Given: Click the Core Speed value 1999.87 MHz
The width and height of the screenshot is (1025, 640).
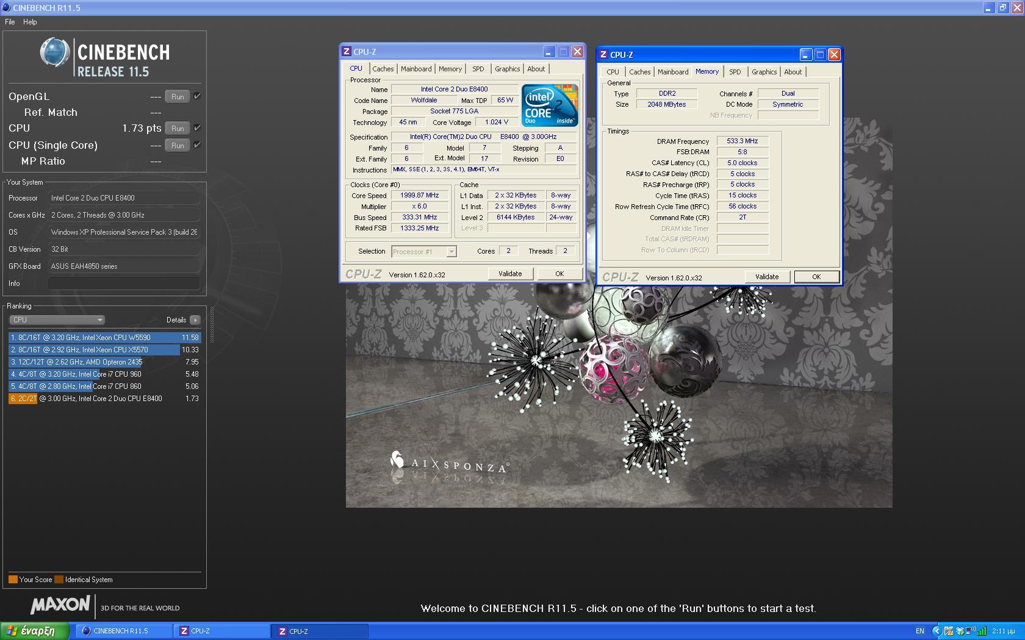Looking at the screenshot, I should (x=420, y=196).
